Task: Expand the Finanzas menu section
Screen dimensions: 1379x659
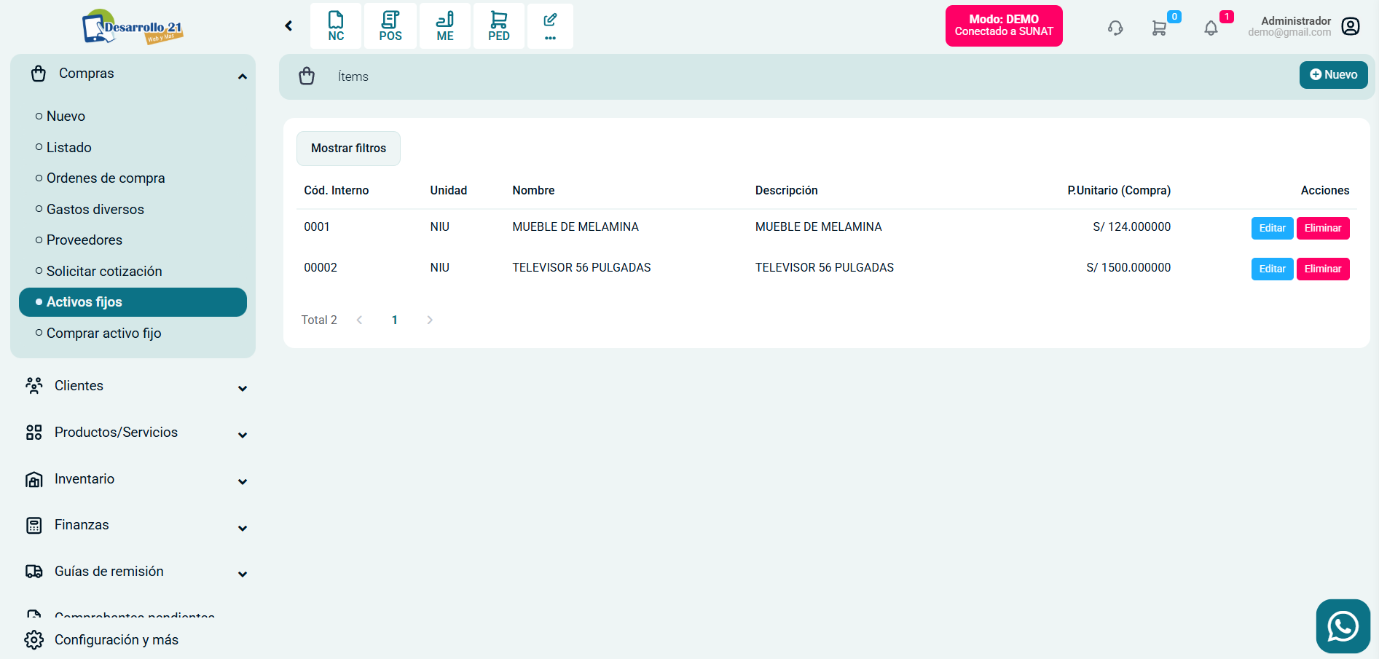Action: pos(243,528)
